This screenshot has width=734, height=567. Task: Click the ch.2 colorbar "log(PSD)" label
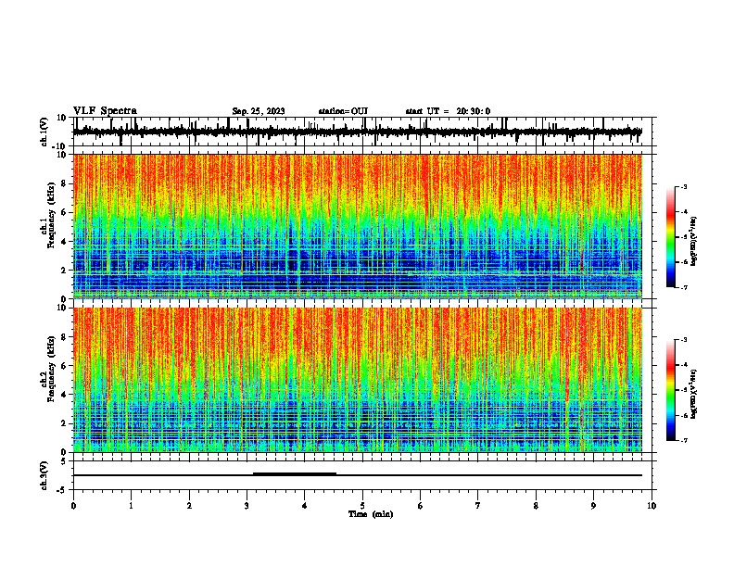(x=694, y=394)
